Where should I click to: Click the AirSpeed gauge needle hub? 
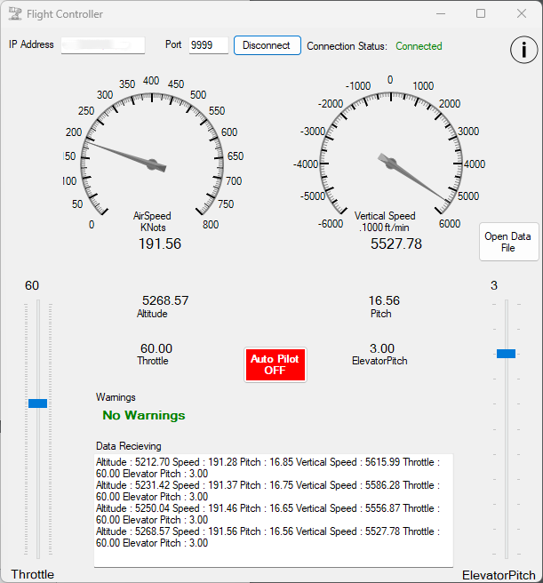[x=152, y=164]
